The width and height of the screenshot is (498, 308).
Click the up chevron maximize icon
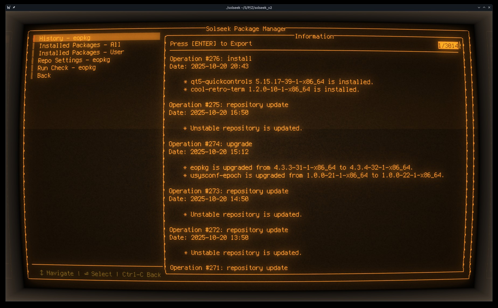click(484, 8)
